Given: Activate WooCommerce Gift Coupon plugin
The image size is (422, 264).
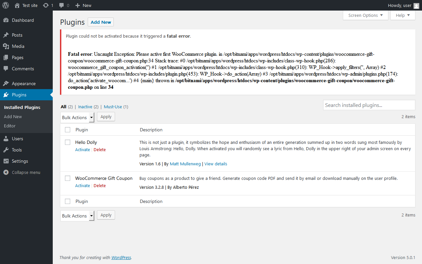Looking at the screenshot, I should (82, 185).
